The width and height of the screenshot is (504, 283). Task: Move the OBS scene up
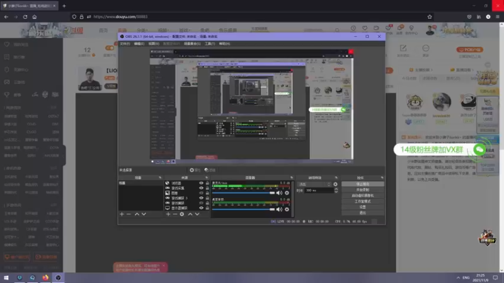[137, 214]
